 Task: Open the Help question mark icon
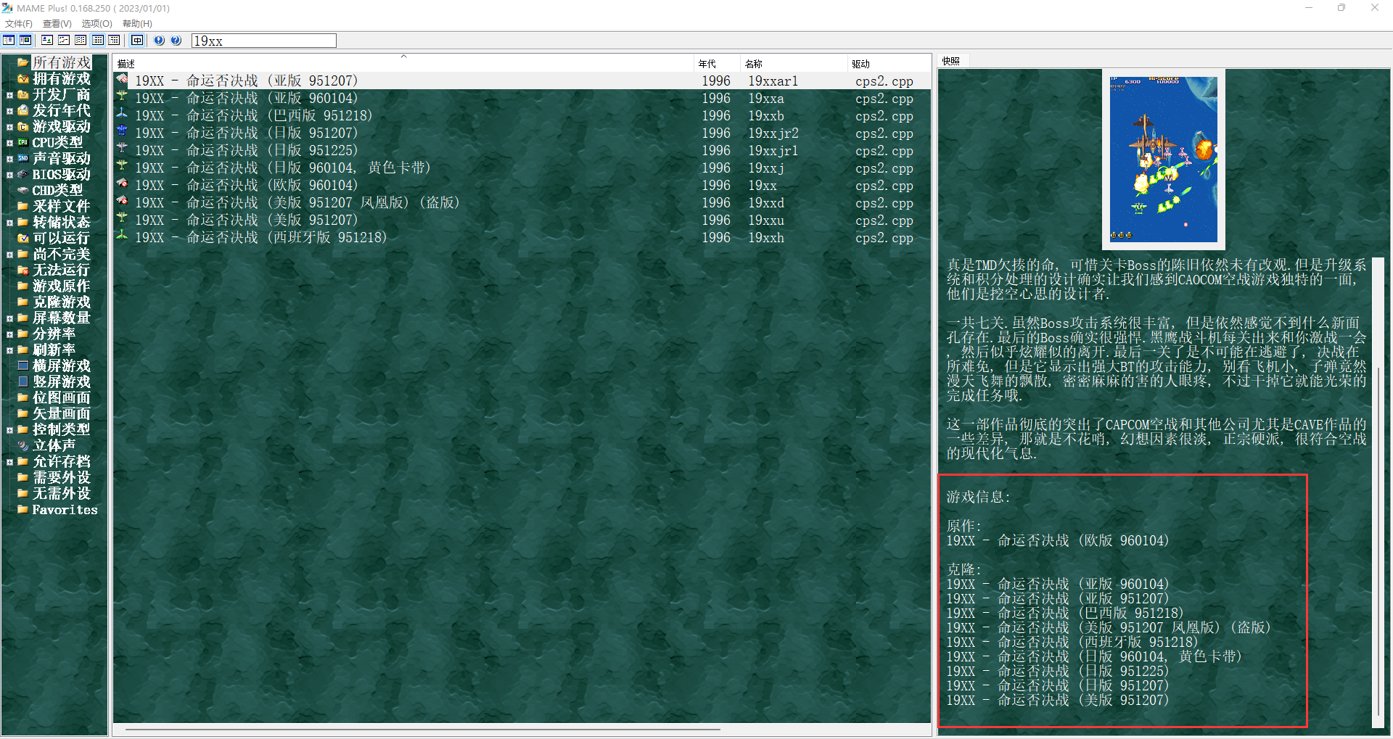[x=176, y=41]
